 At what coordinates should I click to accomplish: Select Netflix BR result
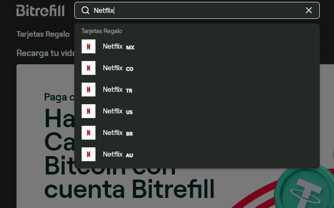pyautogui.click(x=197, y=133)
